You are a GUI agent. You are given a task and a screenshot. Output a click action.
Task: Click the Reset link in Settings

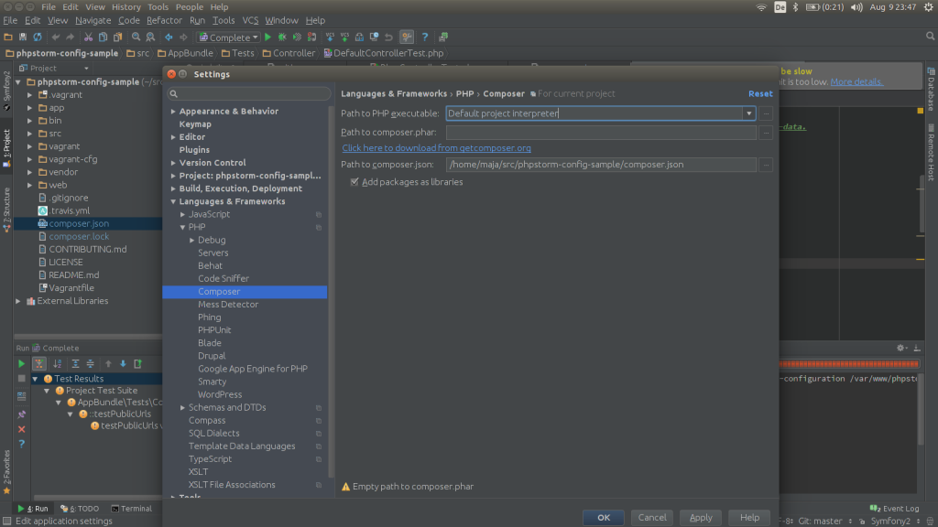[x=760, y=94]
